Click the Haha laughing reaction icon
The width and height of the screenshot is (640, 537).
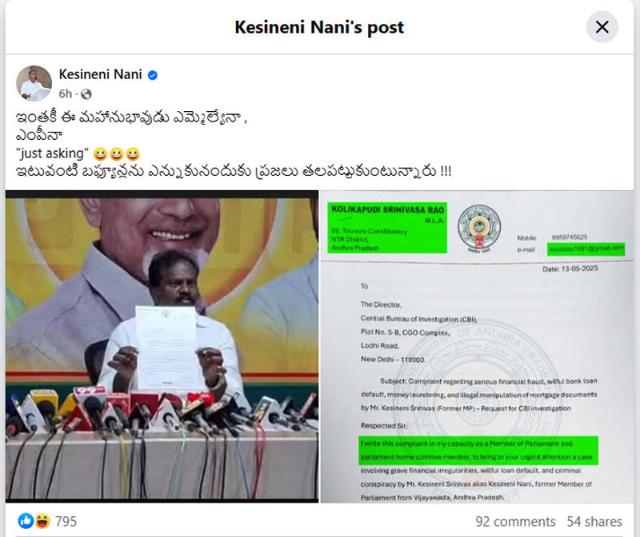coord(42,521)
